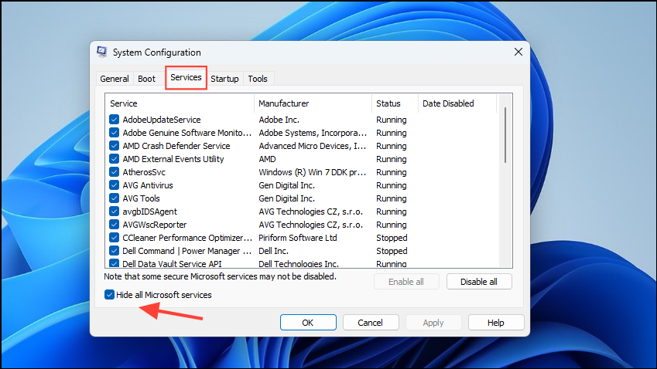Sort by the Manufacturer column header

click(313, 103)
